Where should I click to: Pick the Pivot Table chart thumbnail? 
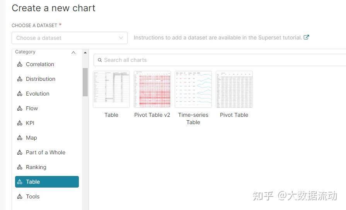[234, 89]
